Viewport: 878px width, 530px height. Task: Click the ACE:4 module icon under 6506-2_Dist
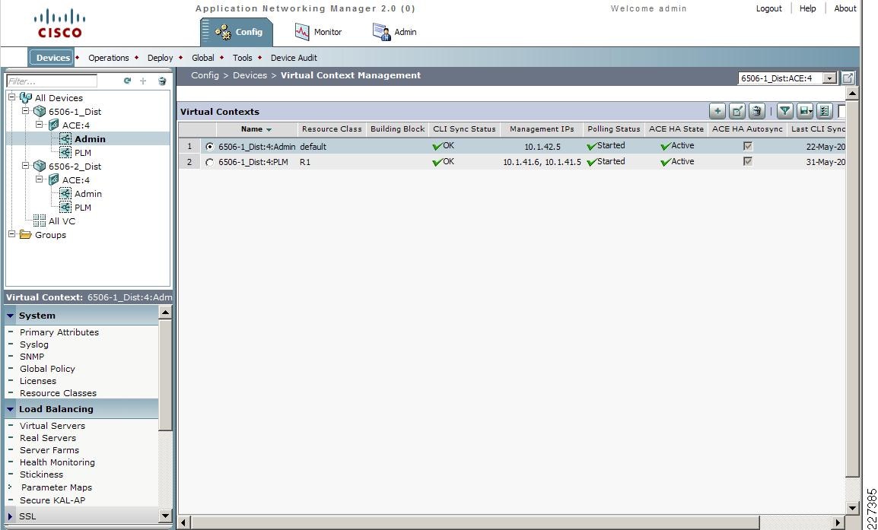pyautogui.click(x=54, y=179)
